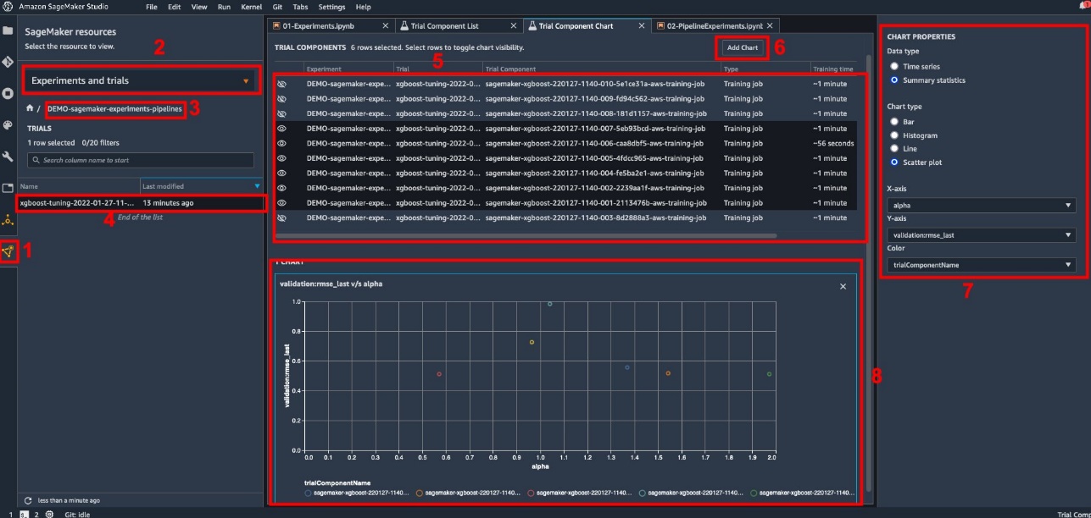
Task: Hide 1140-004-fe5ba2e1 training job from chart
Action: point(281,173)
